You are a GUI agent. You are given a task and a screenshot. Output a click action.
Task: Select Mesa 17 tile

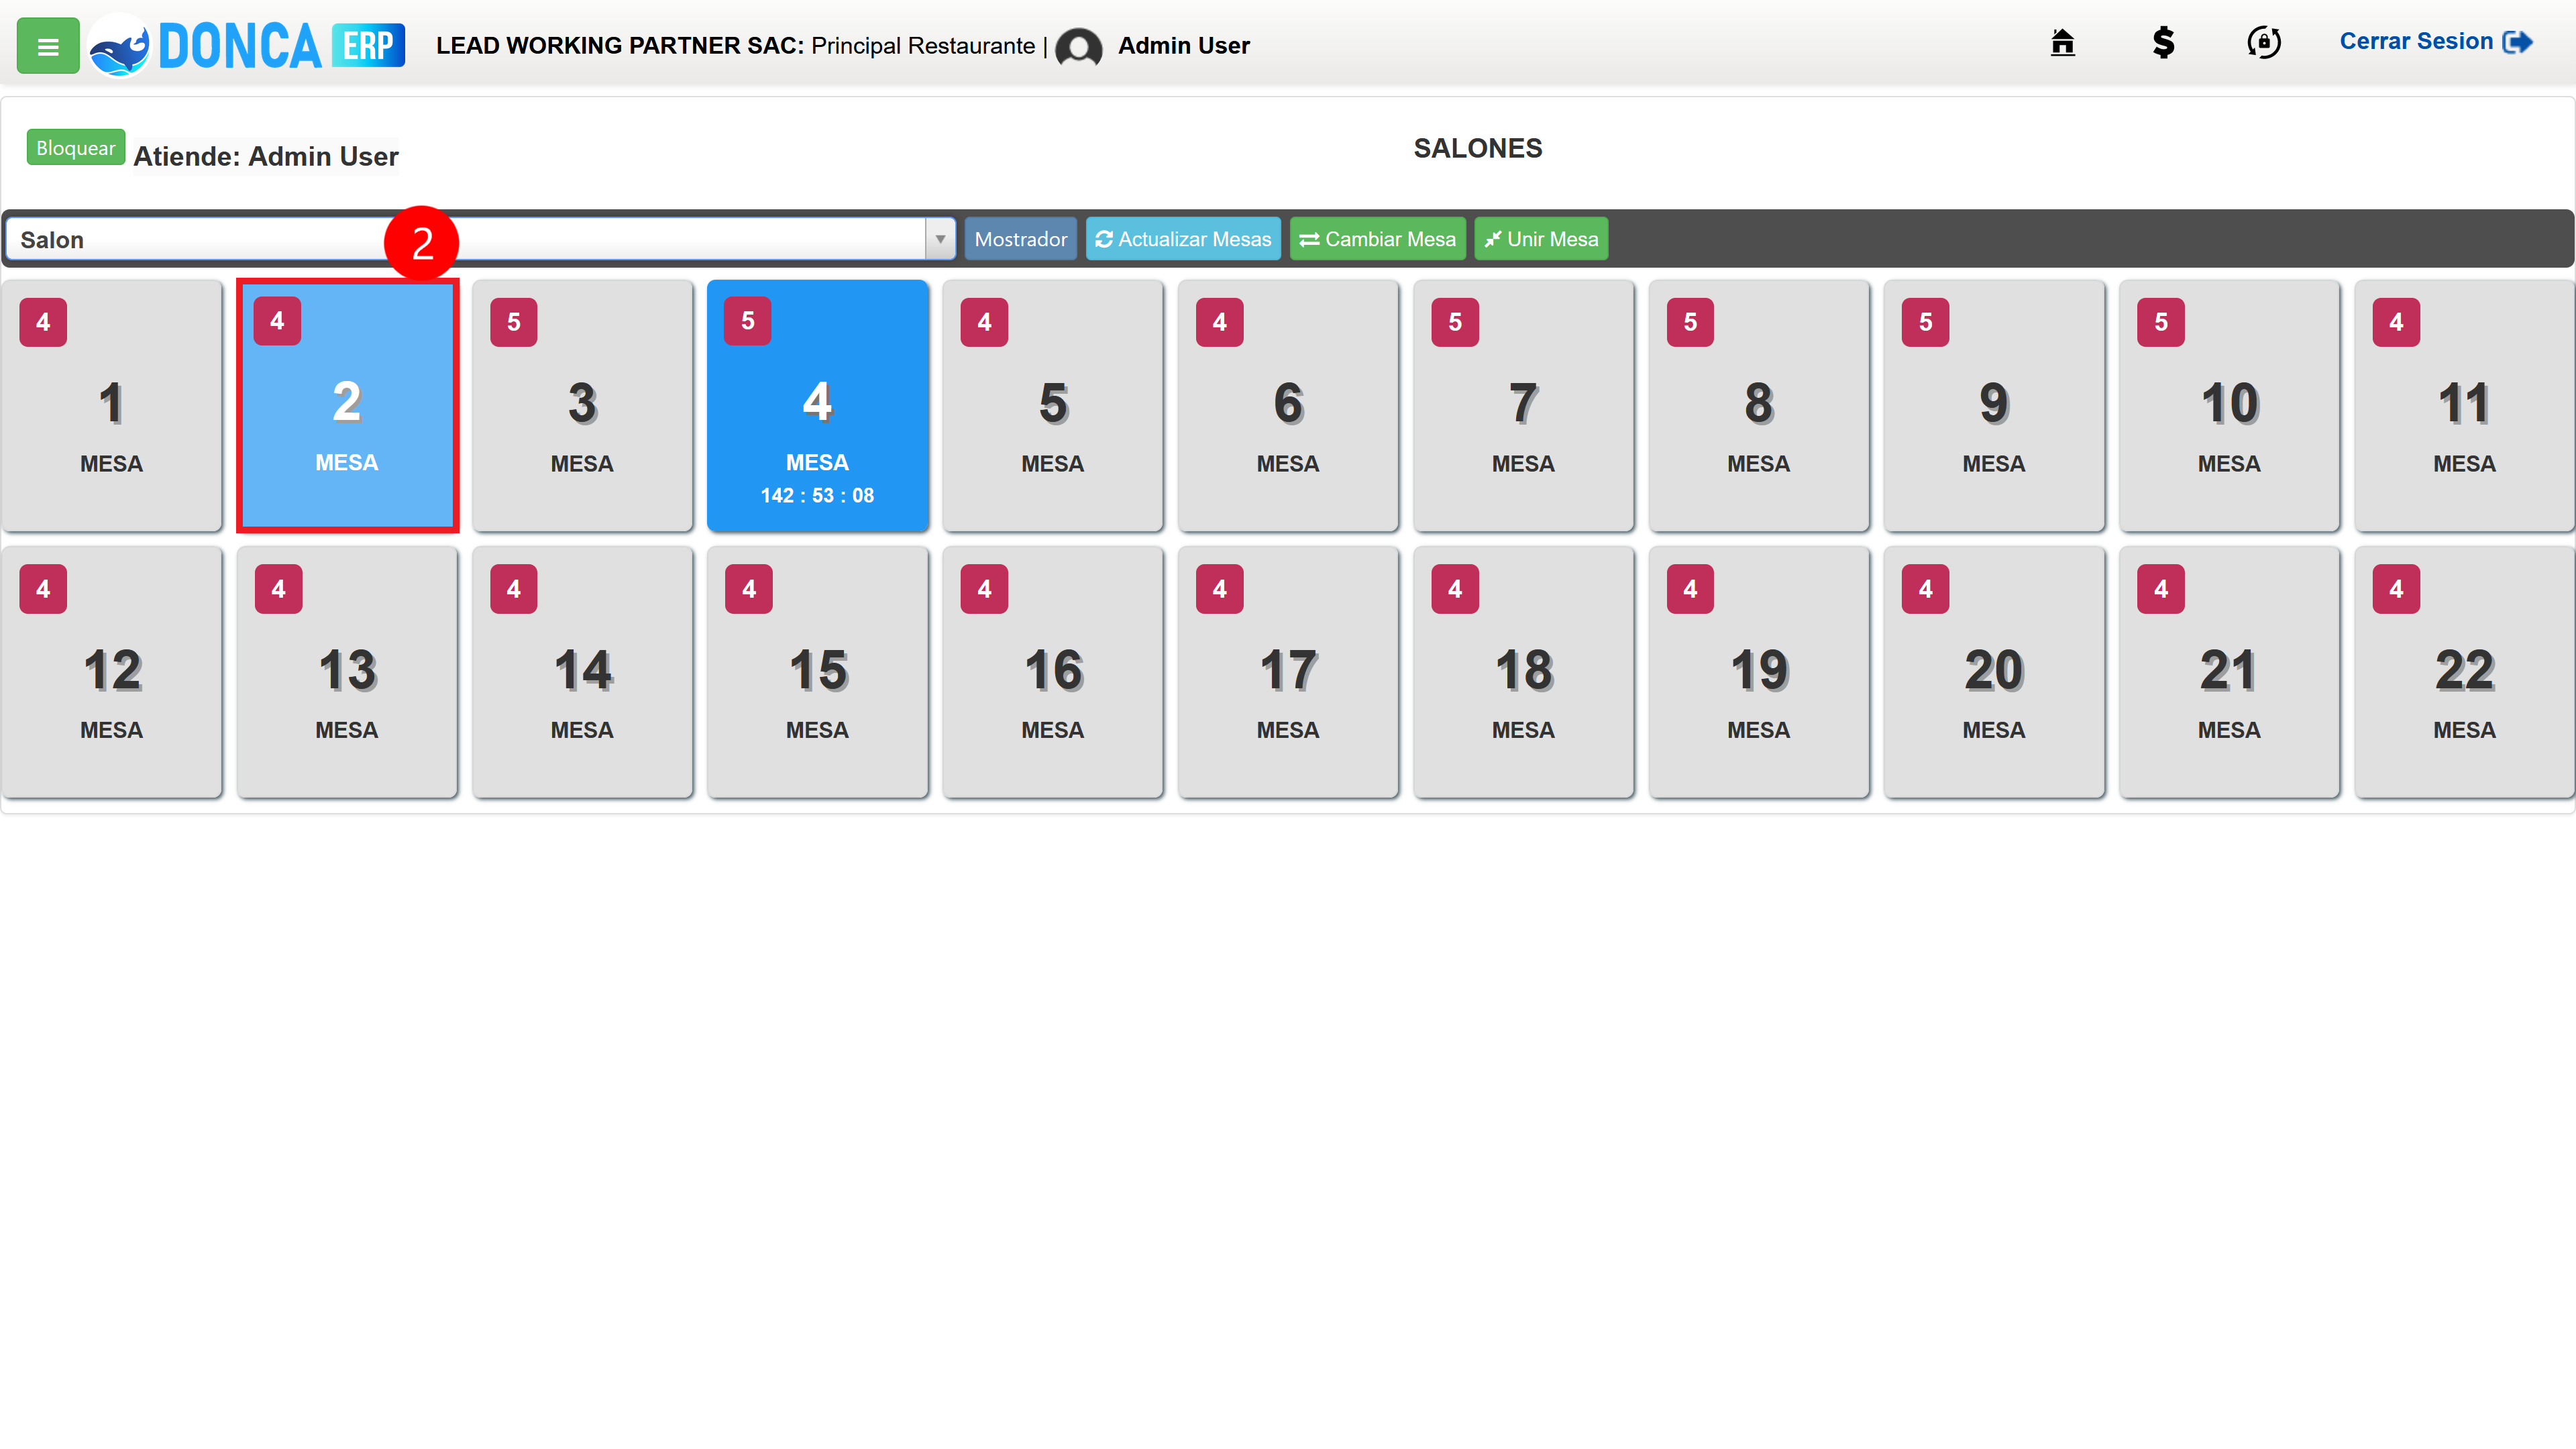(x=1288, y=672)
